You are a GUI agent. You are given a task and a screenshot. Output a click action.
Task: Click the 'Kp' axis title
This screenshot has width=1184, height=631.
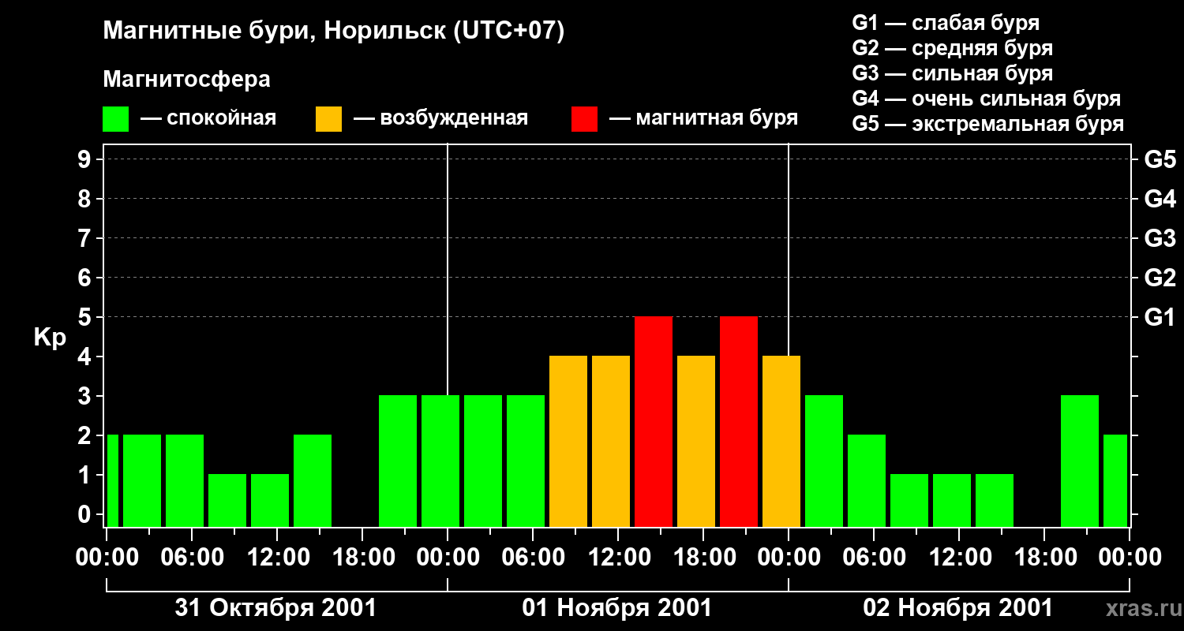click(x=50, y=338)
